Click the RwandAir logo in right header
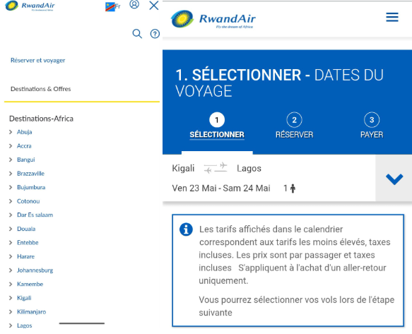The width and height of the screenshot is (412, 334). (213, 19)
